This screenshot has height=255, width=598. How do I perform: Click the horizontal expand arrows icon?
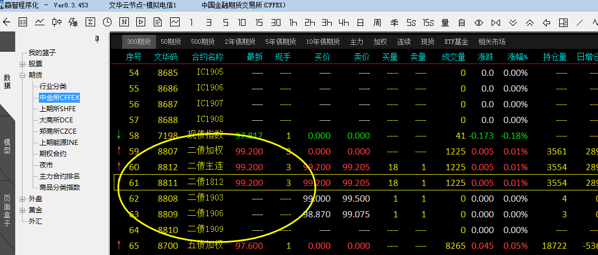click(x=479, y=22)
